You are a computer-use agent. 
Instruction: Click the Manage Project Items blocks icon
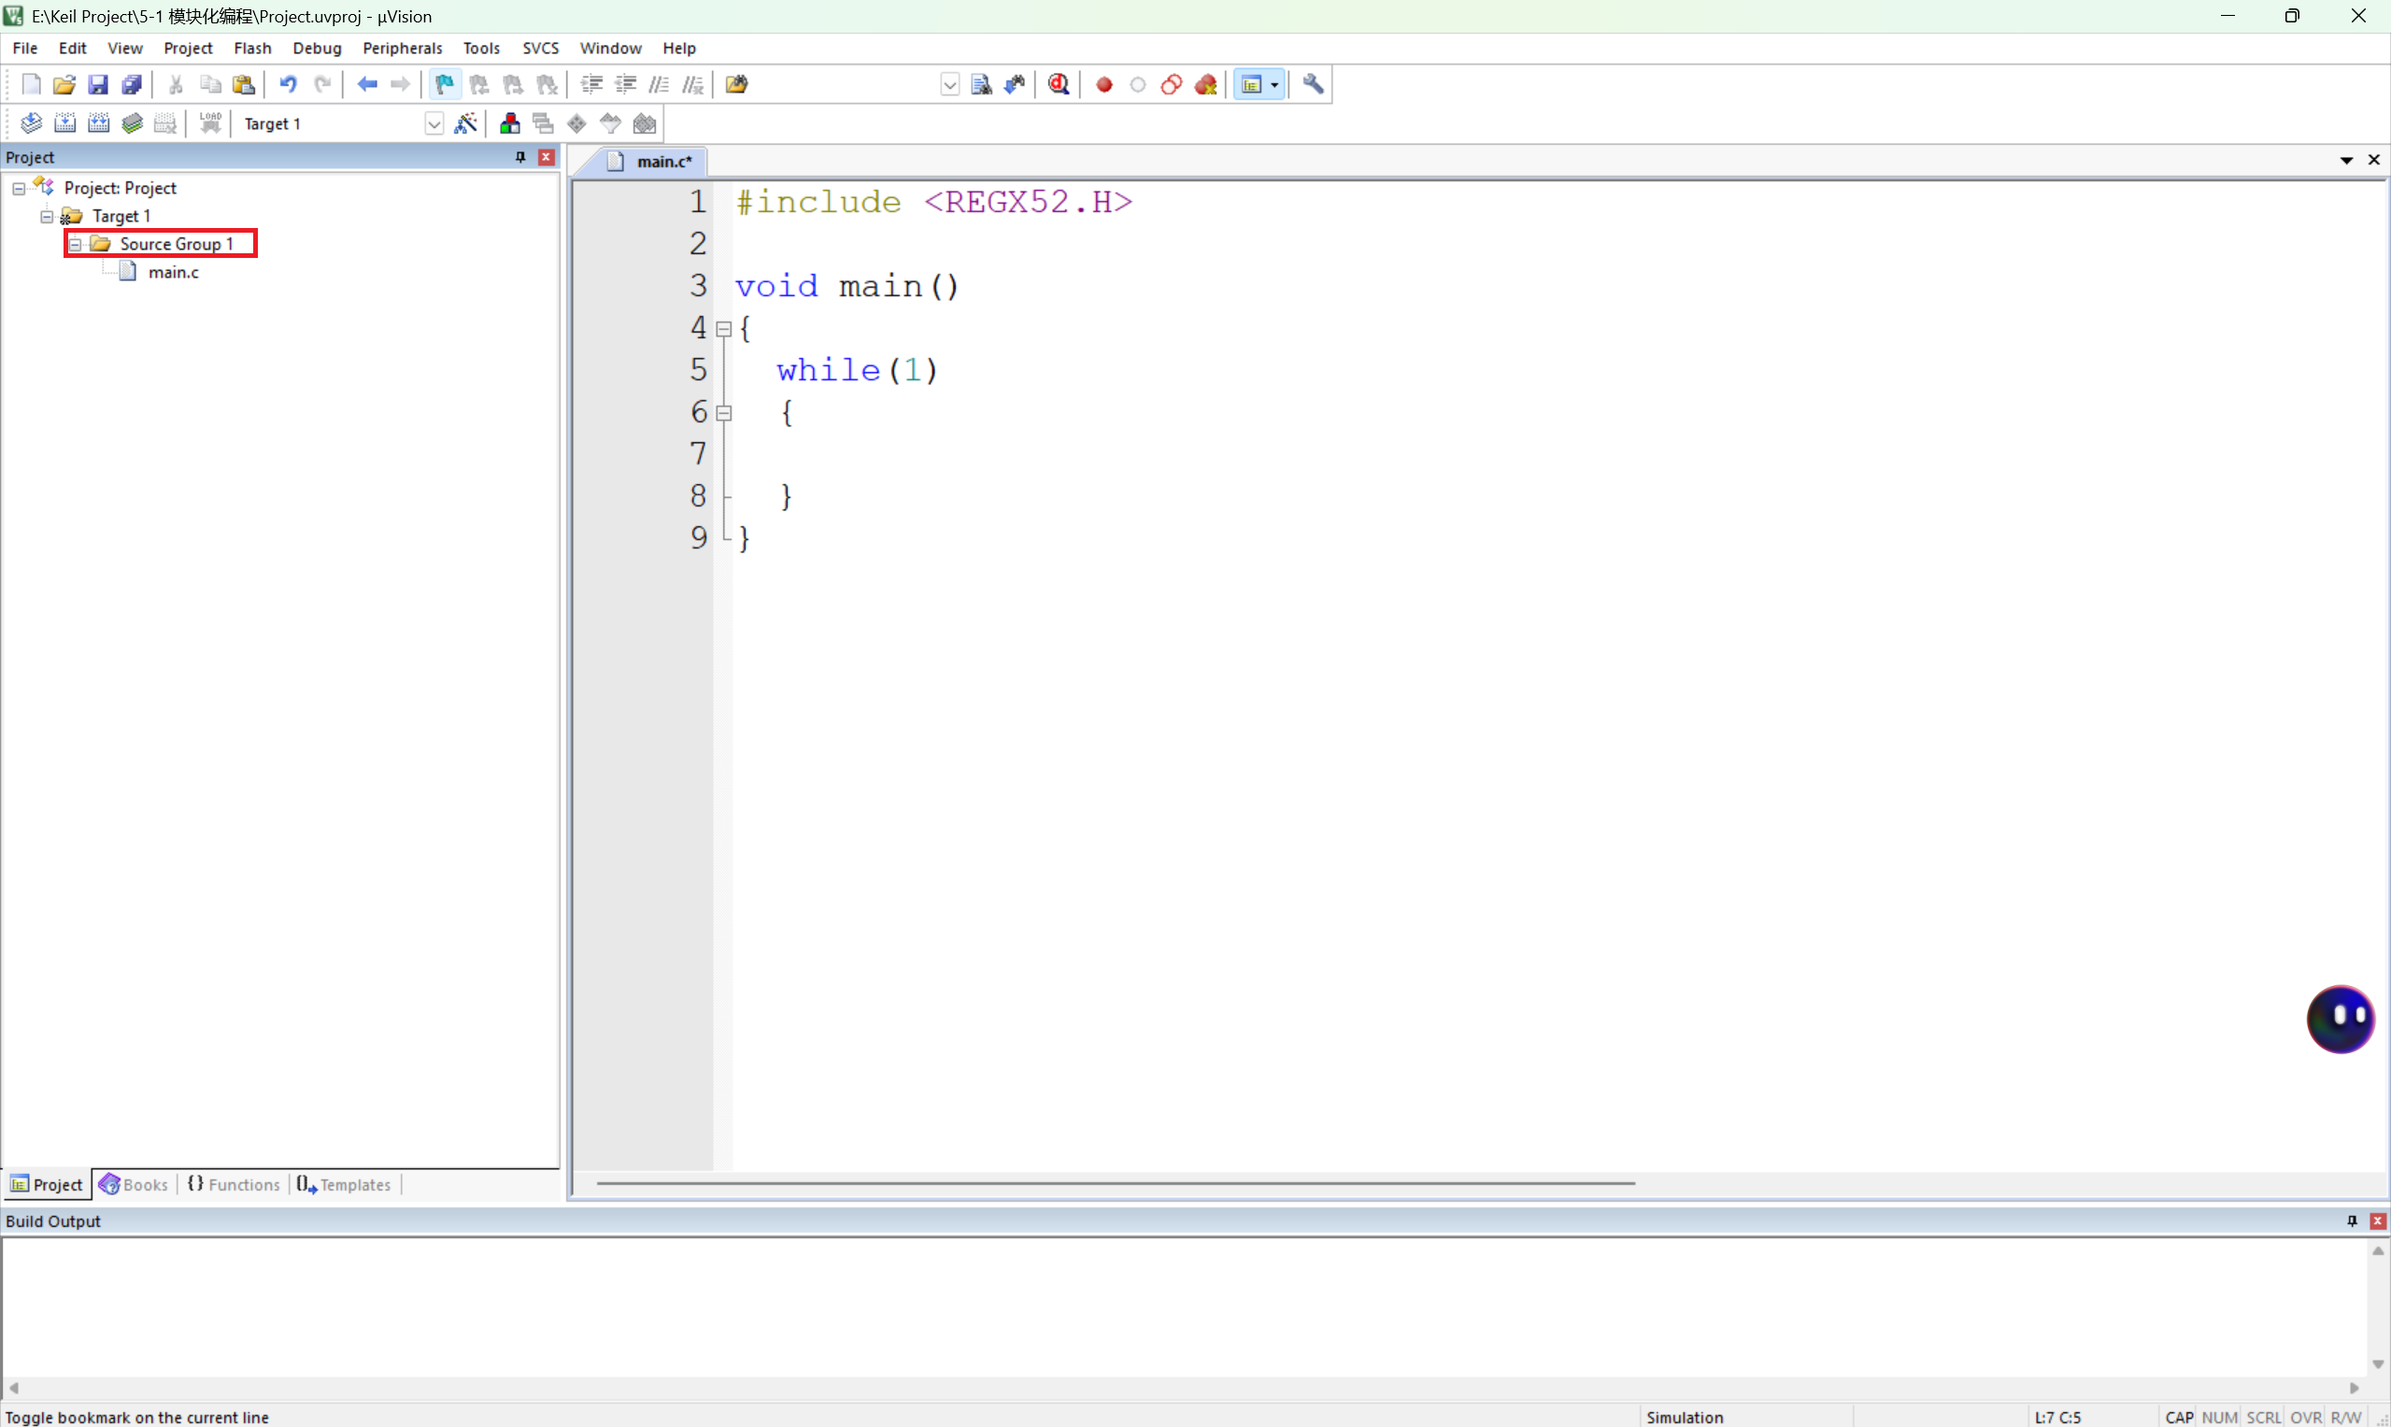pos(509,123)
